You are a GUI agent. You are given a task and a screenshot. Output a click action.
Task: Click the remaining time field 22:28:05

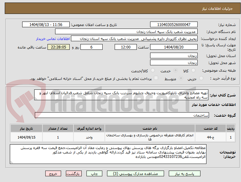coord(59,47)
